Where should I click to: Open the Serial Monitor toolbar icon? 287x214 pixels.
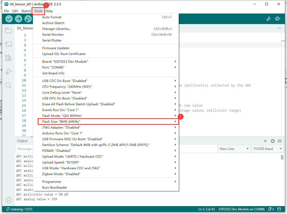pyautogui.click(x=278, y=19)
